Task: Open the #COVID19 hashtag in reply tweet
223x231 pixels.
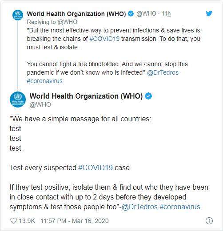Action: [x=104, y=39]
